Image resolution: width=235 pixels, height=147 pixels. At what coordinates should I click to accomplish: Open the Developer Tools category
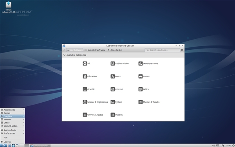pos(148,64)
